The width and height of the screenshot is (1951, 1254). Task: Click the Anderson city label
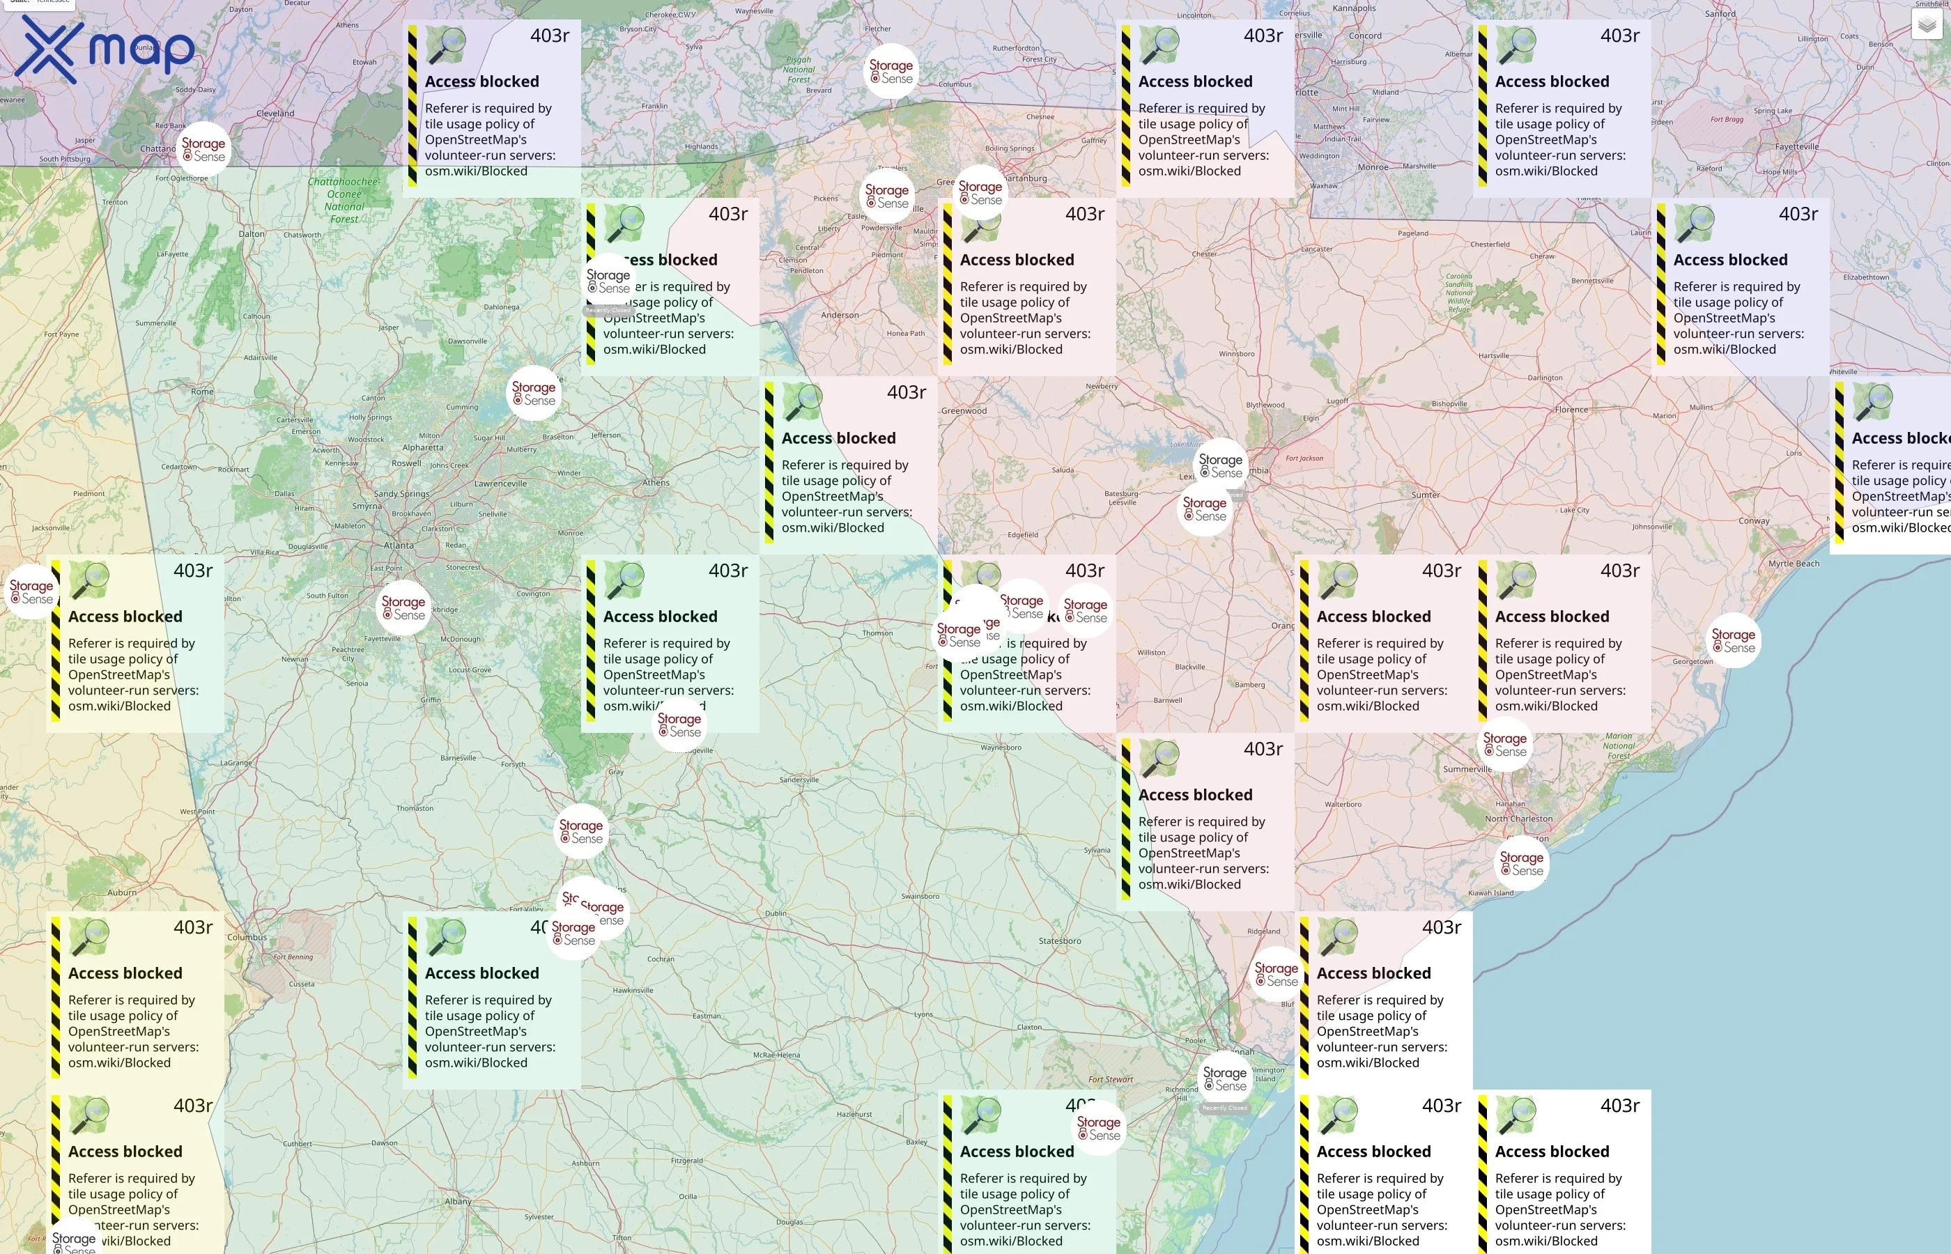click(840, 315)
